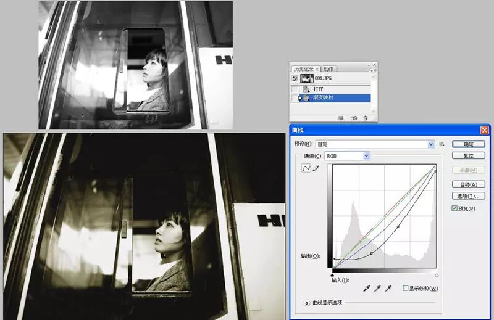This screenshot has width=494, height=320.
Task: Pick the white point eyedropper
Action: click(x=388, y=288)
